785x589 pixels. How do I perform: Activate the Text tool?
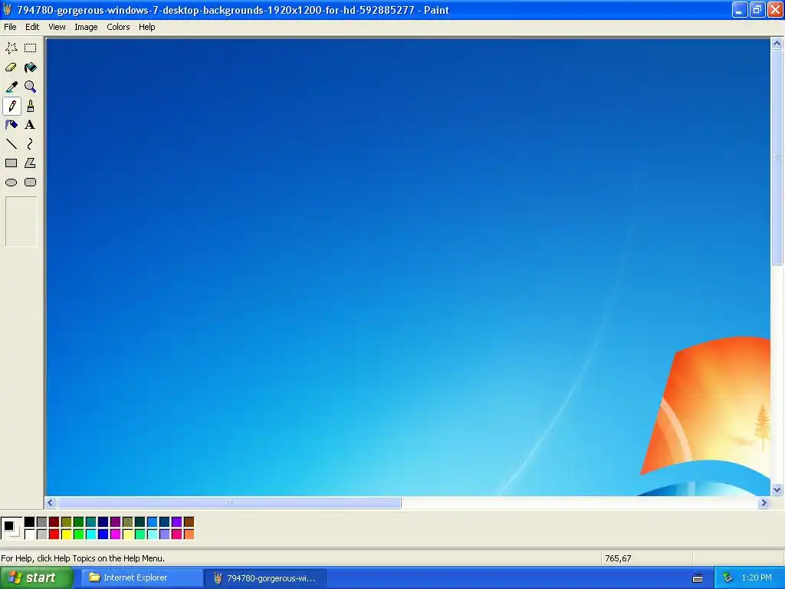31,125
